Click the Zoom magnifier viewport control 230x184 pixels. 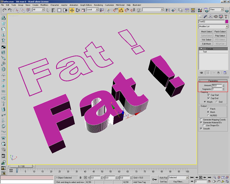215,178
